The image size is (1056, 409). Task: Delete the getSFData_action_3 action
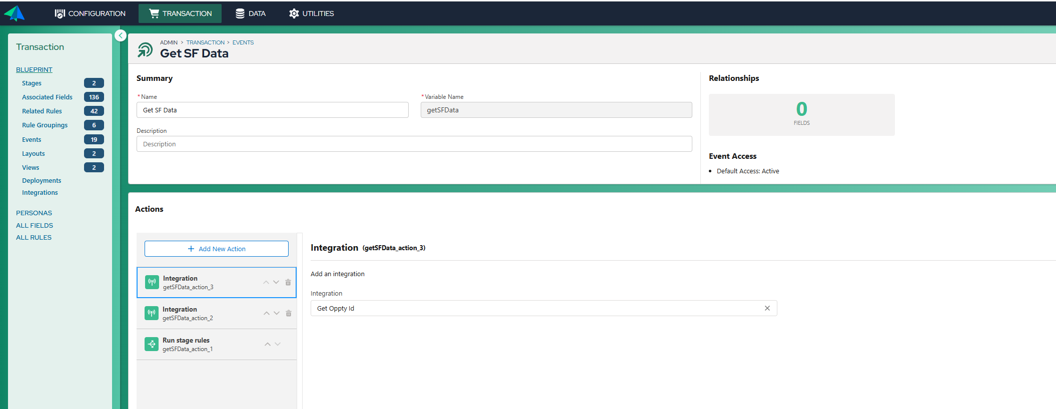point(288,283)
